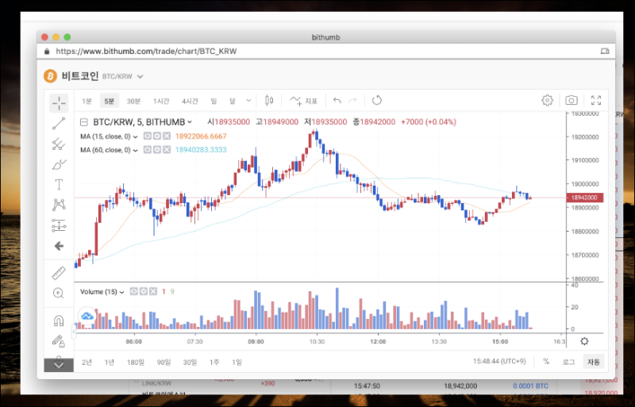This screenshot has height=407, width=635.
Task: Switch to 4시간 interval
Action: [x=190, y=101]
